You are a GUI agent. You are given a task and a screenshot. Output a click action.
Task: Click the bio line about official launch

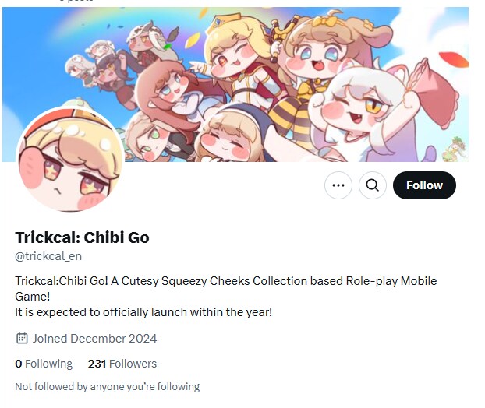pyautogui.click(x=143, y=312)
